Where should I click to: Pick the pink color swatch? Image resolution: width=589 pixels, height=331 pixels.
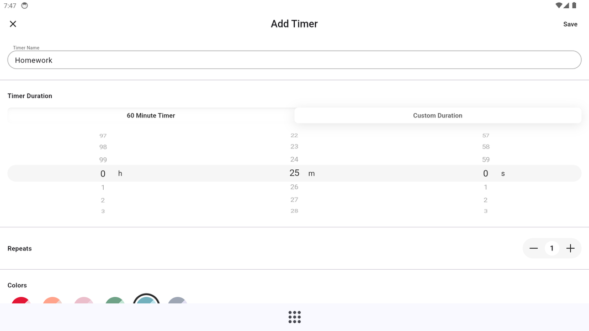[x=83, y=300]
